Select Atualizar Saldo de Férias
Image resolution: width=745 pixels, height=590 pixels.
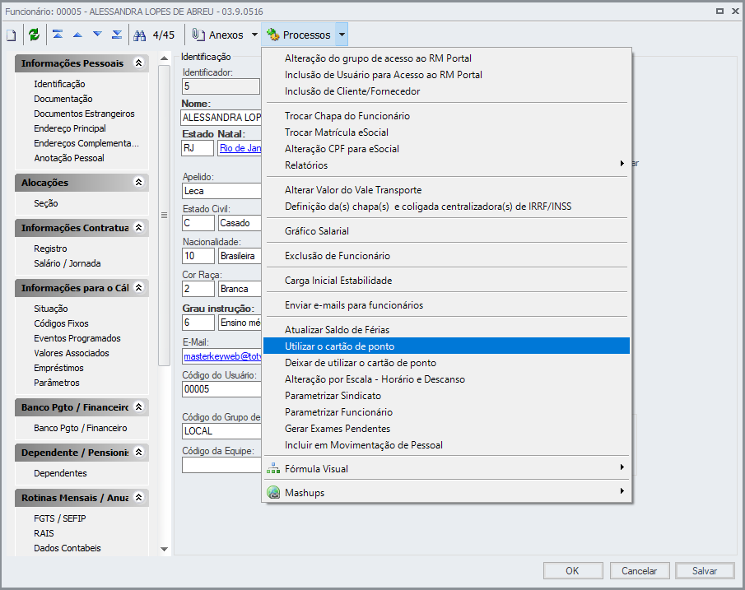tap(446, 329)
